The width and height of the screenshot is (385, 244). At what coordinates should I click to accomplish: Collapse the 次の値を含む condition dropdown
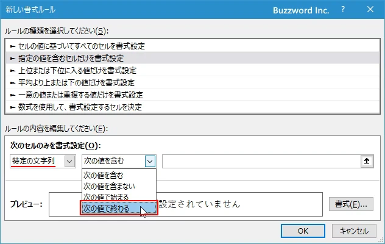150,162
